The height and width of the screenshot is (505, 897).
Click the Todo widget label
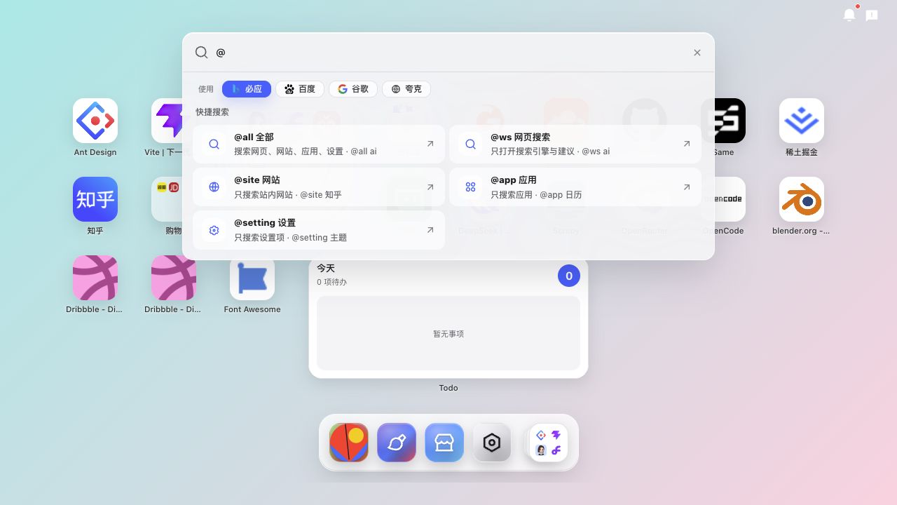pyautogui.click(x=448, y=388)
